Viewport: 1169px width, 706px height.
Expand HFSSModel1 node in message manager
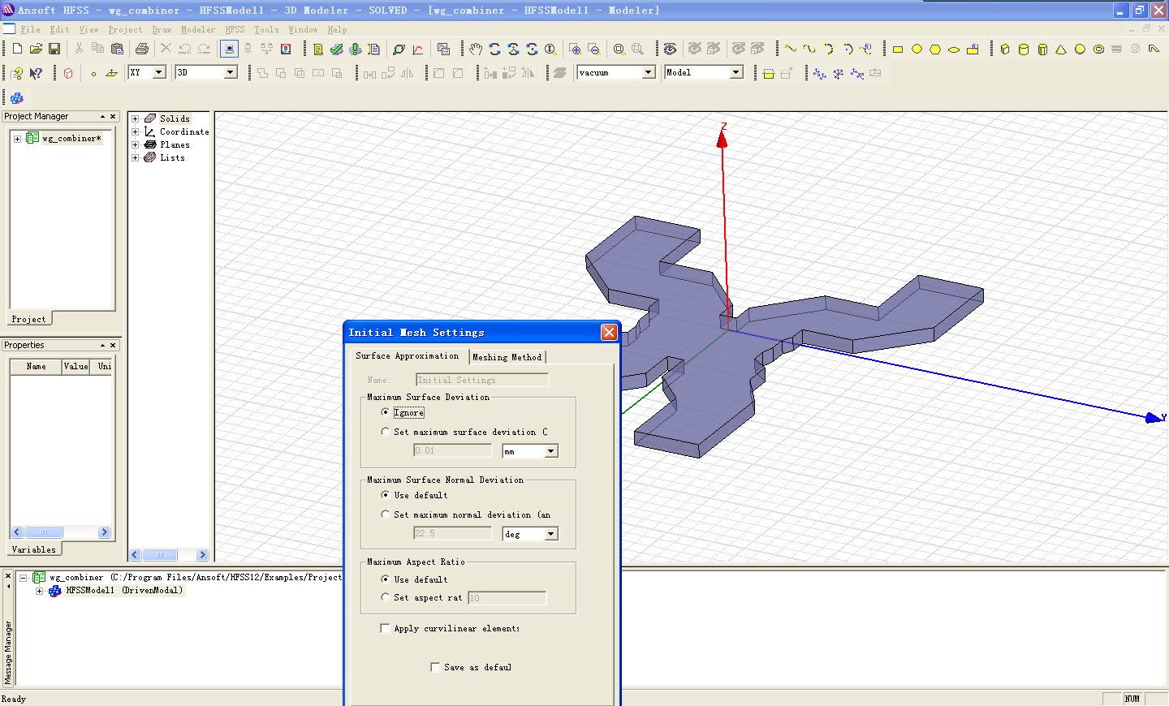coord(39,591)
